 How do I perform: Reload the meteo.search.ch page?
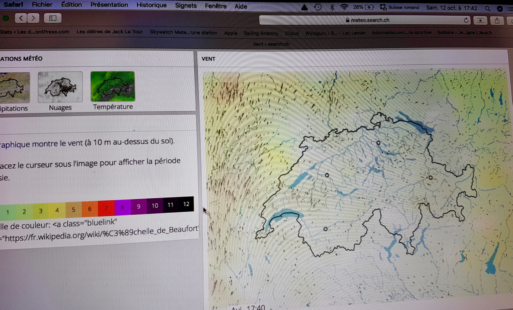pyautogui.click(x=466, y=20)
